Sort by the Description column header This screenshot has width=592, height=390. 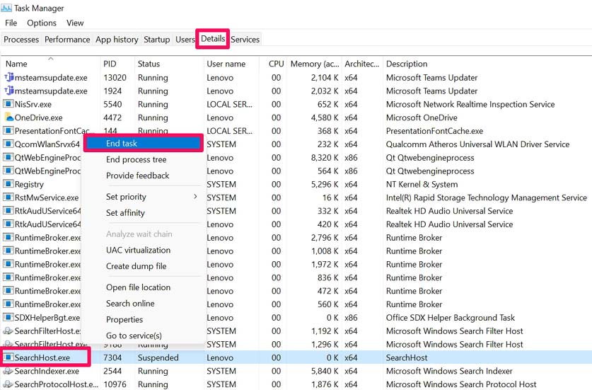[x=487, y=64]
